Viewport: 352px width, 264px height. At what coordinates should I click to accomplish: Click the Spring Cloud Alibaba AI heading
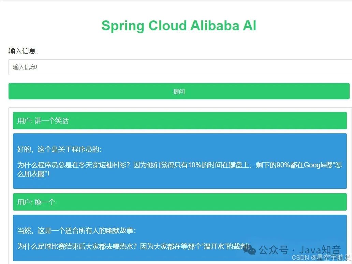click(x=179, y=26)
